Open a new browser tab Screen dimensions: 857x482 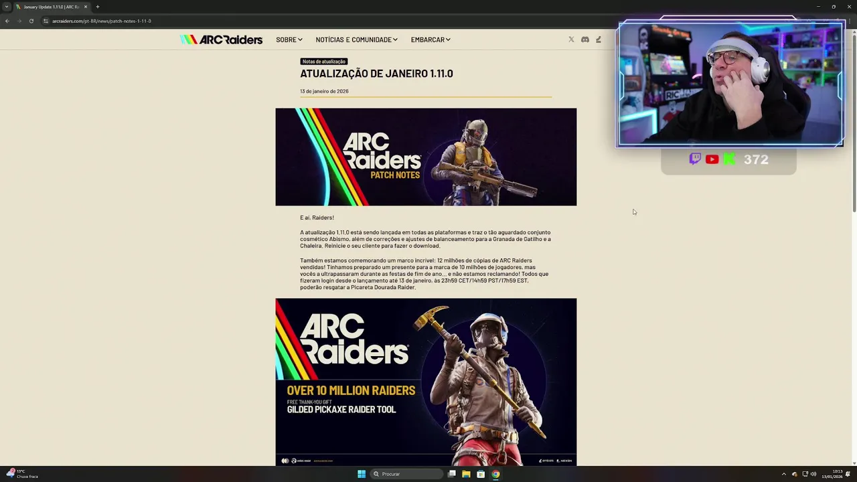[98, 7]
